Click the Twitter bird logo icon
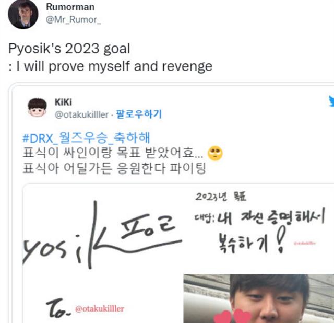The width and height of the screenshot is (334, 323). [331, 101]
